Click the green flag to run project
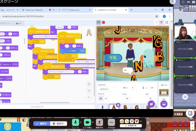This screenshot has height=131, width=196. coord(99,22)
